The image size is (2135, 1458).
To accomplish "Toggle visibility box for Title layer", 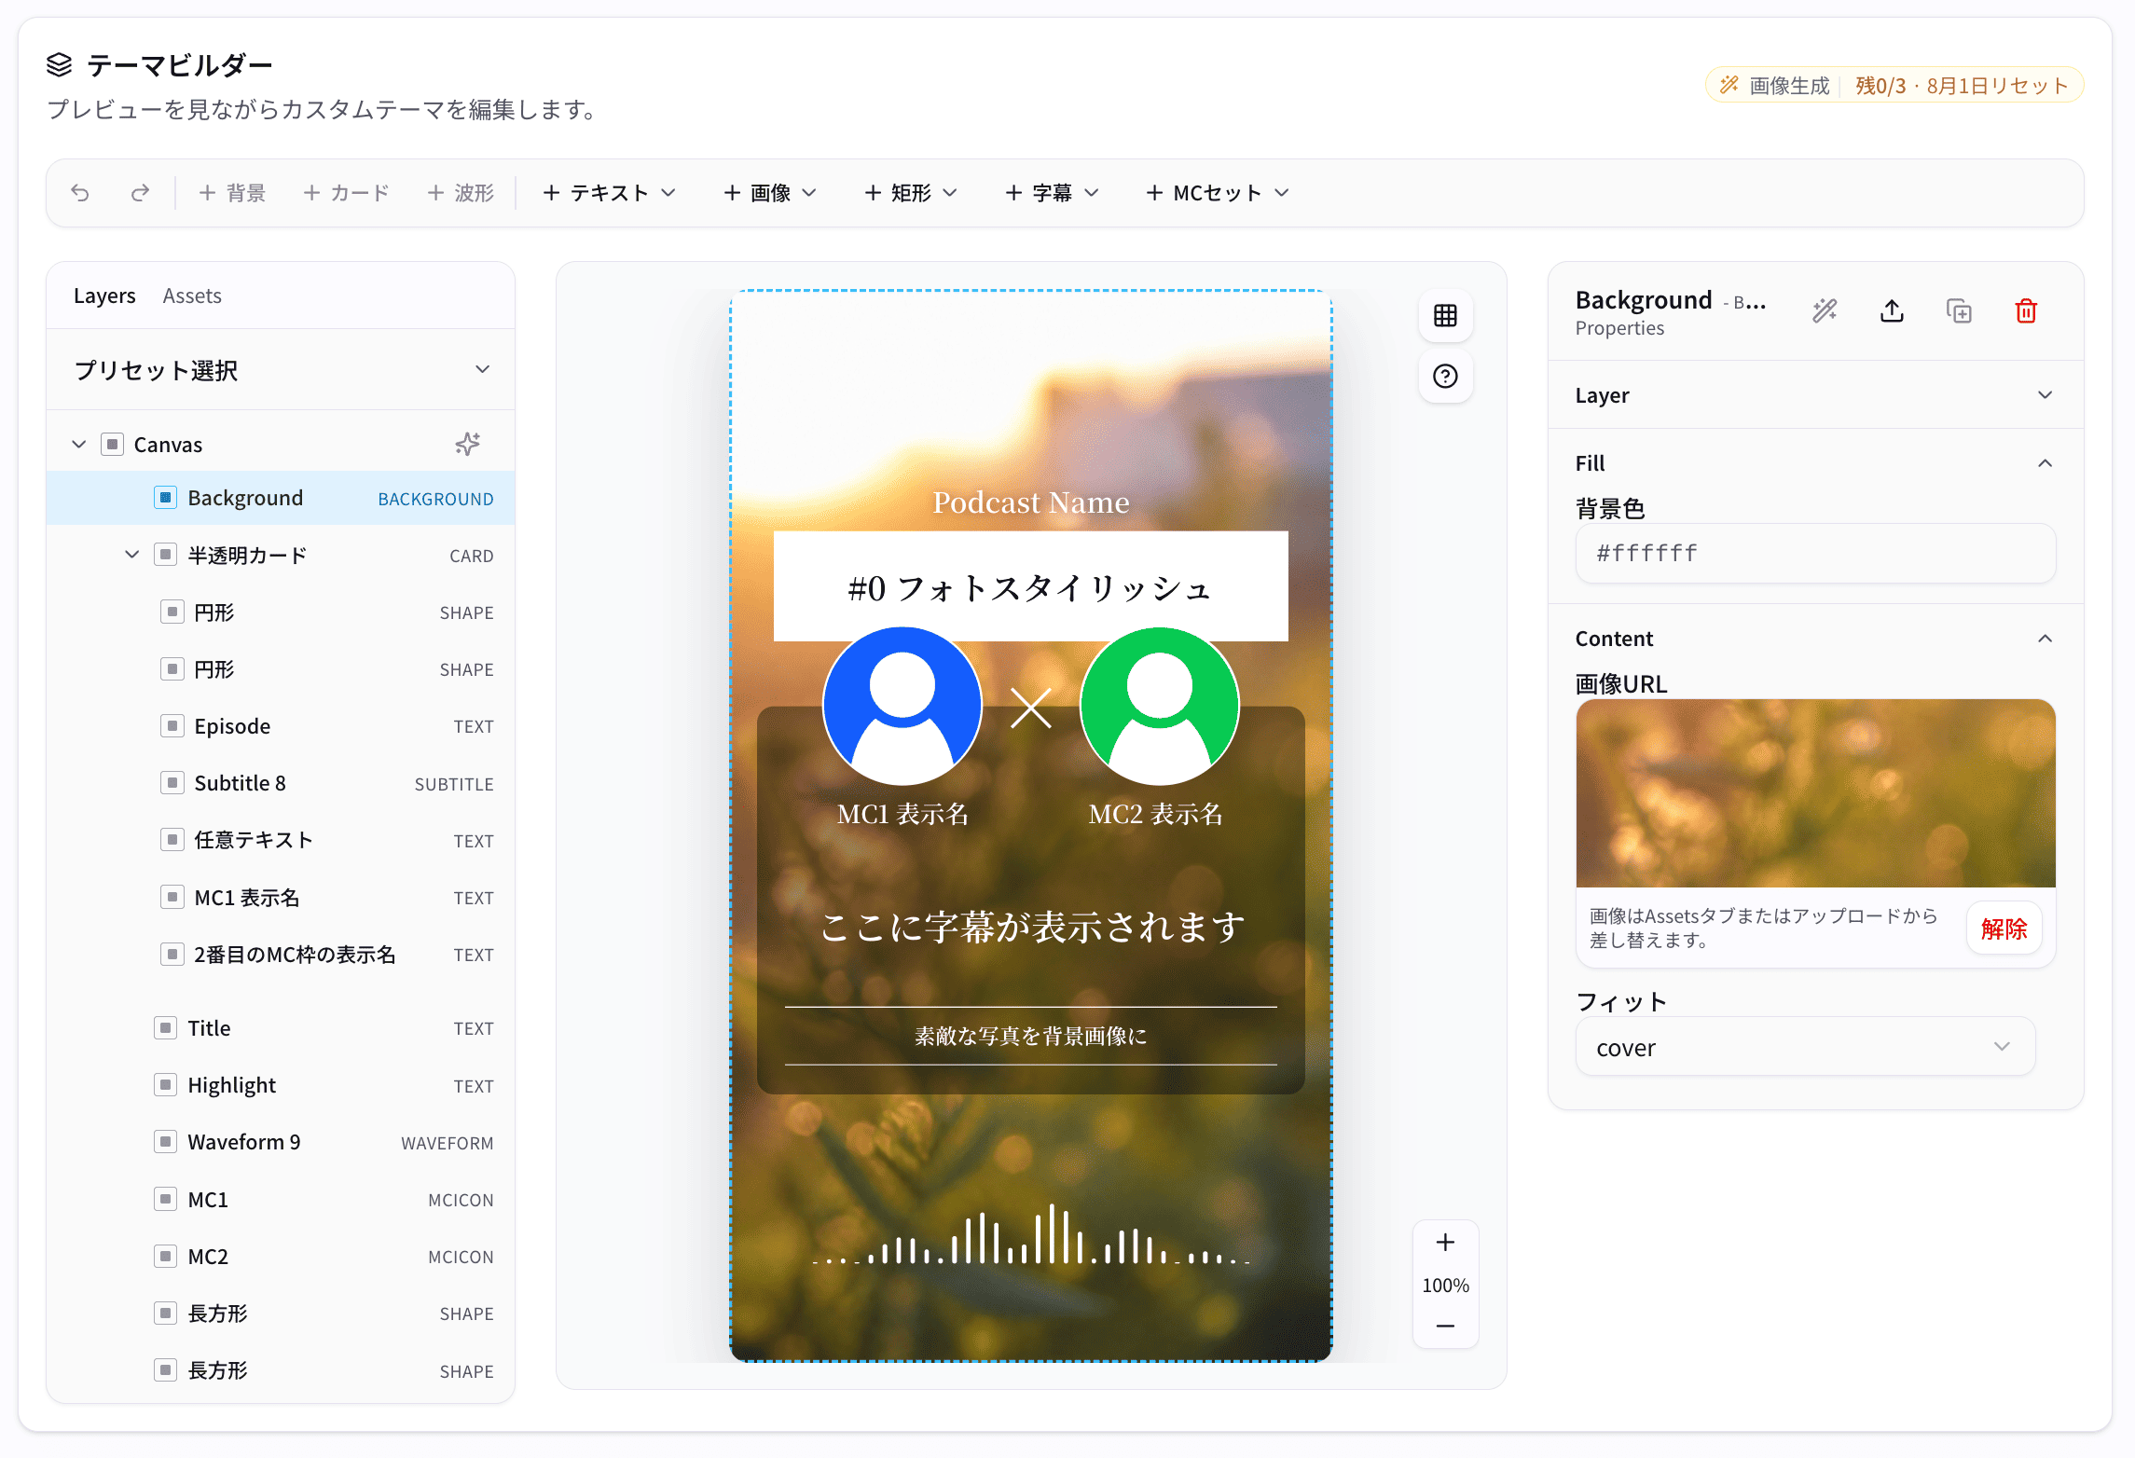I will click(165, 1028).
